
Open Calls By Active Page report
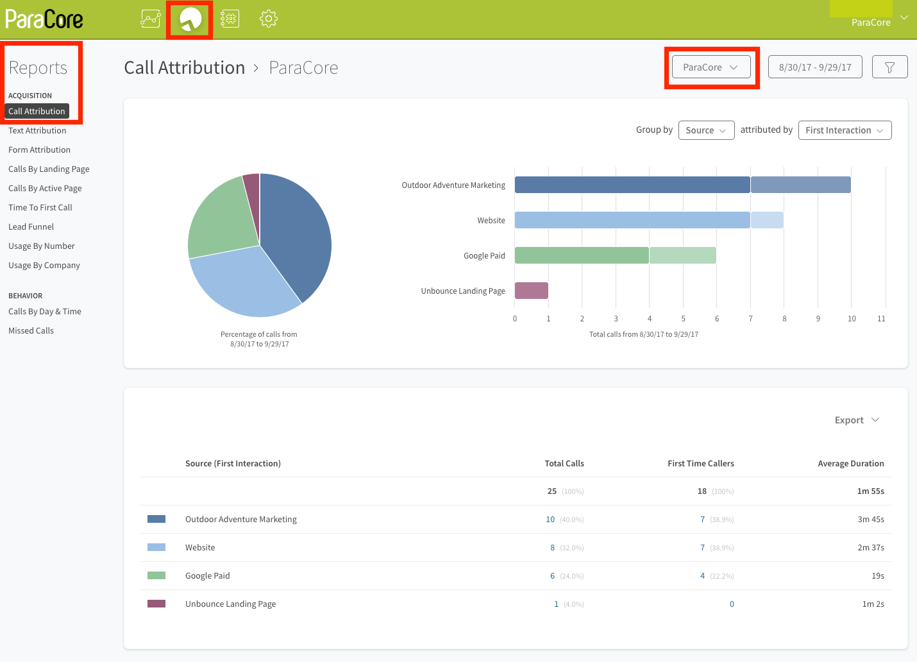point(45,188)
